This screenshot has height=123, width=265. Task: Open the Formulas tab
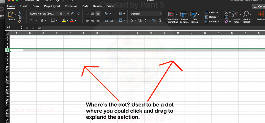click(x=71, y=6)
